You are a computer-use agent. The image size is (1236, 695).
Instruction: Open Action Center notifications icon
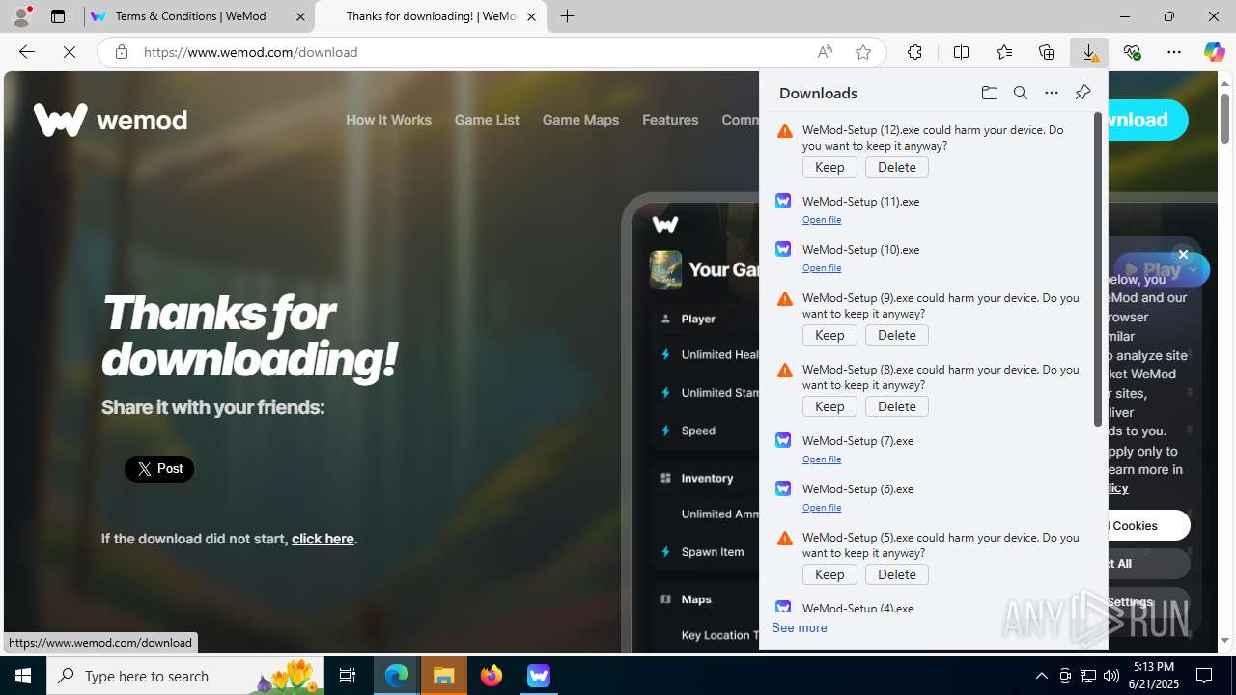[1205, 676]
